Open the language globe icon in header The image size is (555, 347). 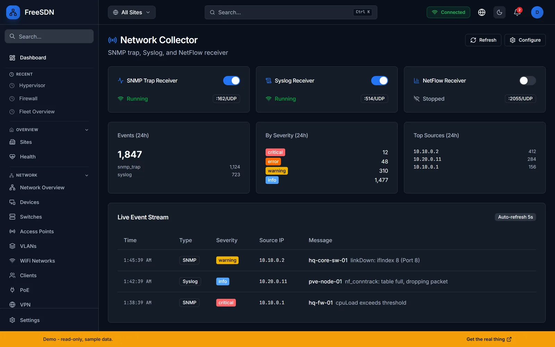[482, 12]
